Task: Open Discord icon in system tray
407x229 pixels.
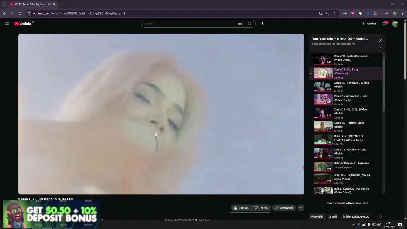Action: pyautogui.click(x=364, y=225)
